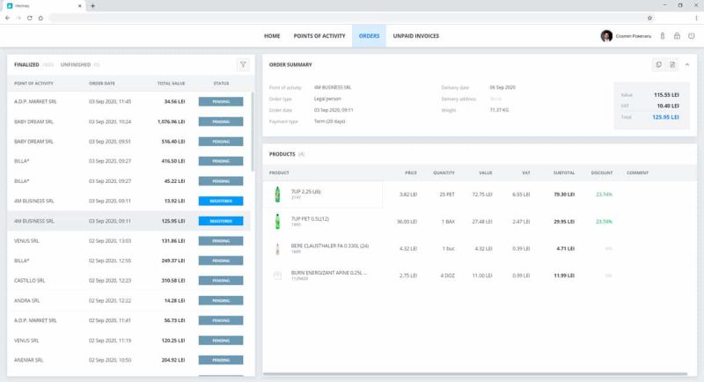704x382 pixels.
Task: Bookmark this page with the star icon
Action: pyautogui.click(x=649, y=17)
